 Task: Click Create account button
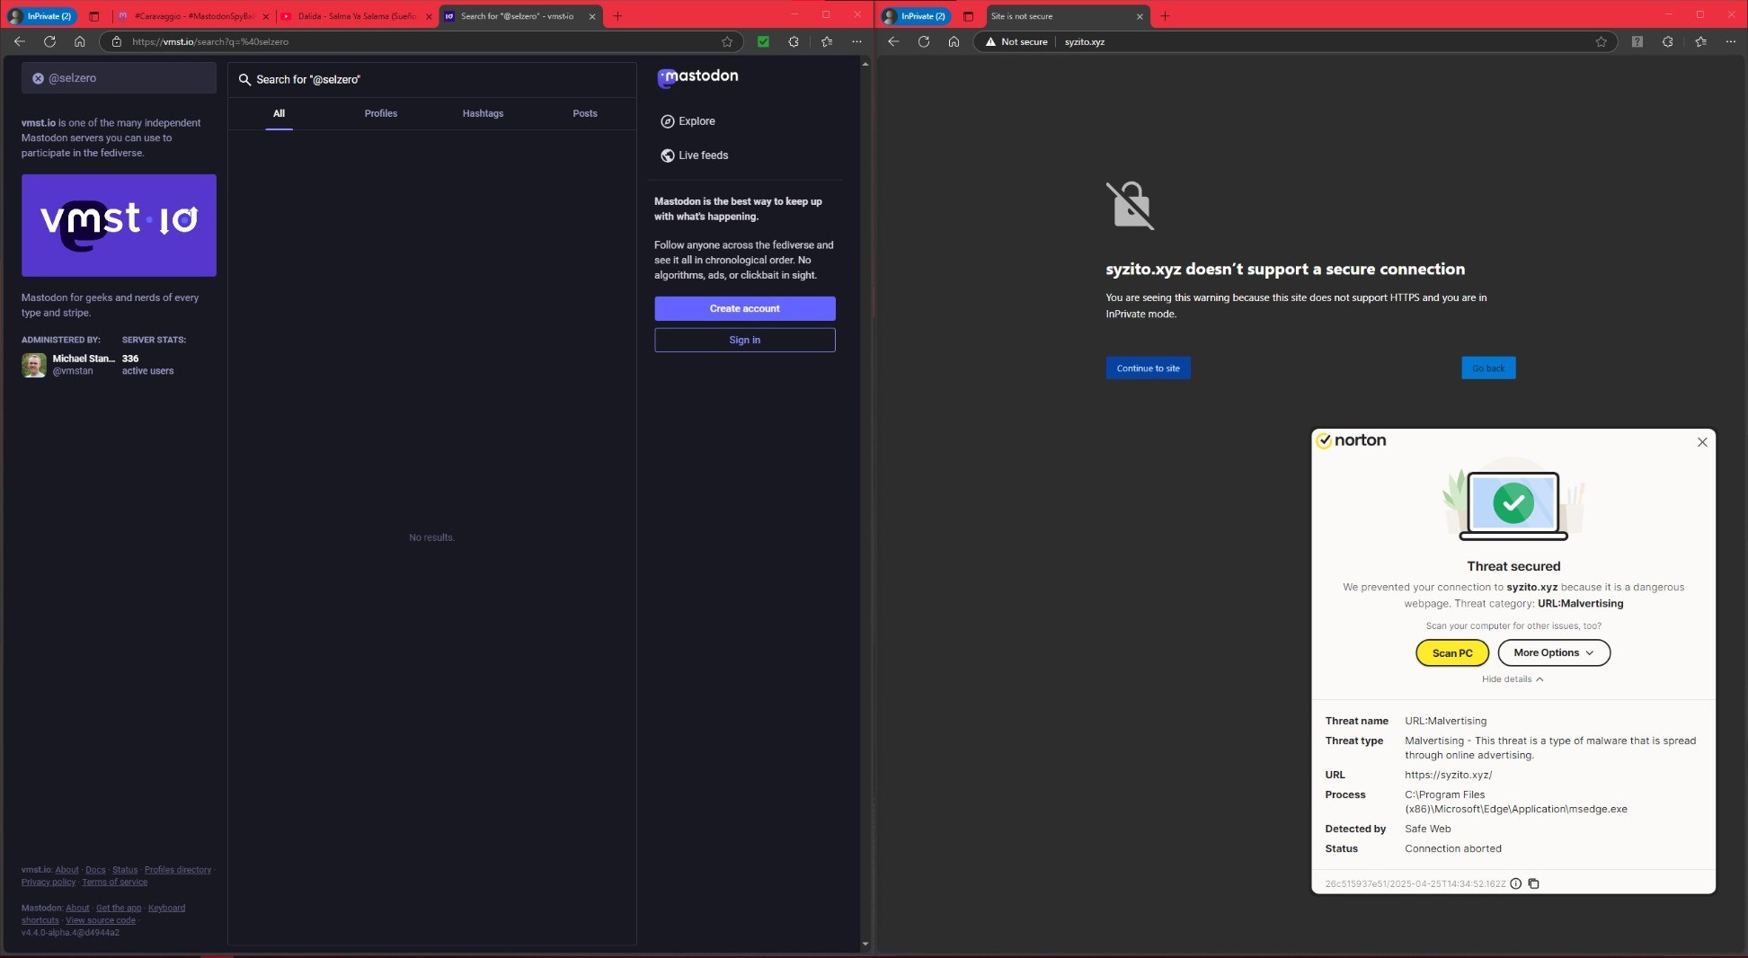point(744,308)
